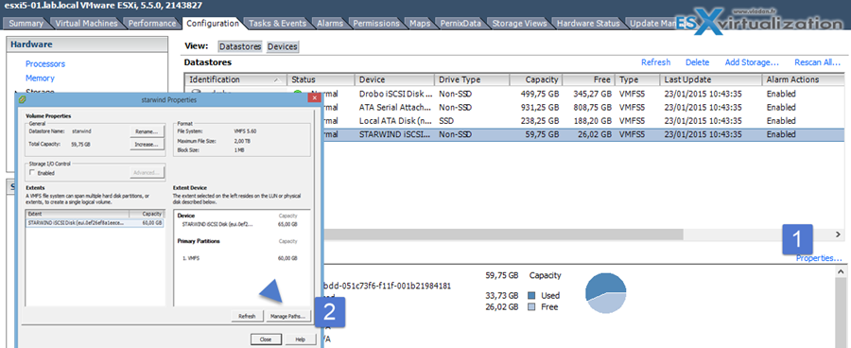
Task: Click the datastore usage pie chart
Action: 606,293
